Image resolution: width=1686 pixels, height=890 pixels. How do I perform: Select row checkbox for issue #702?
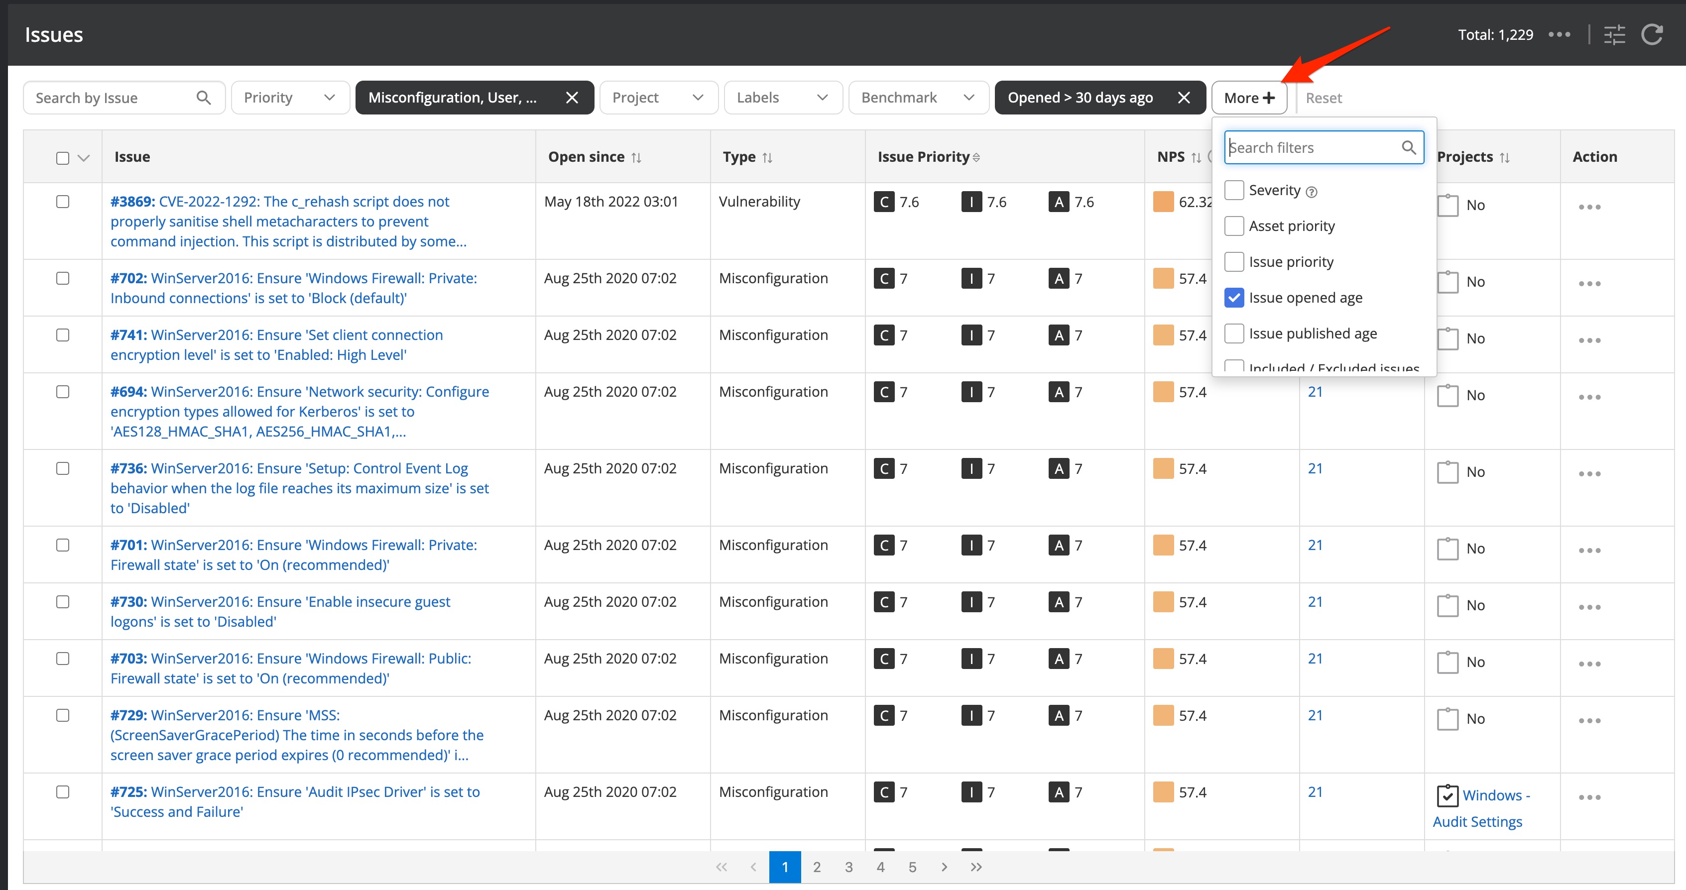(x=63, y=278)
